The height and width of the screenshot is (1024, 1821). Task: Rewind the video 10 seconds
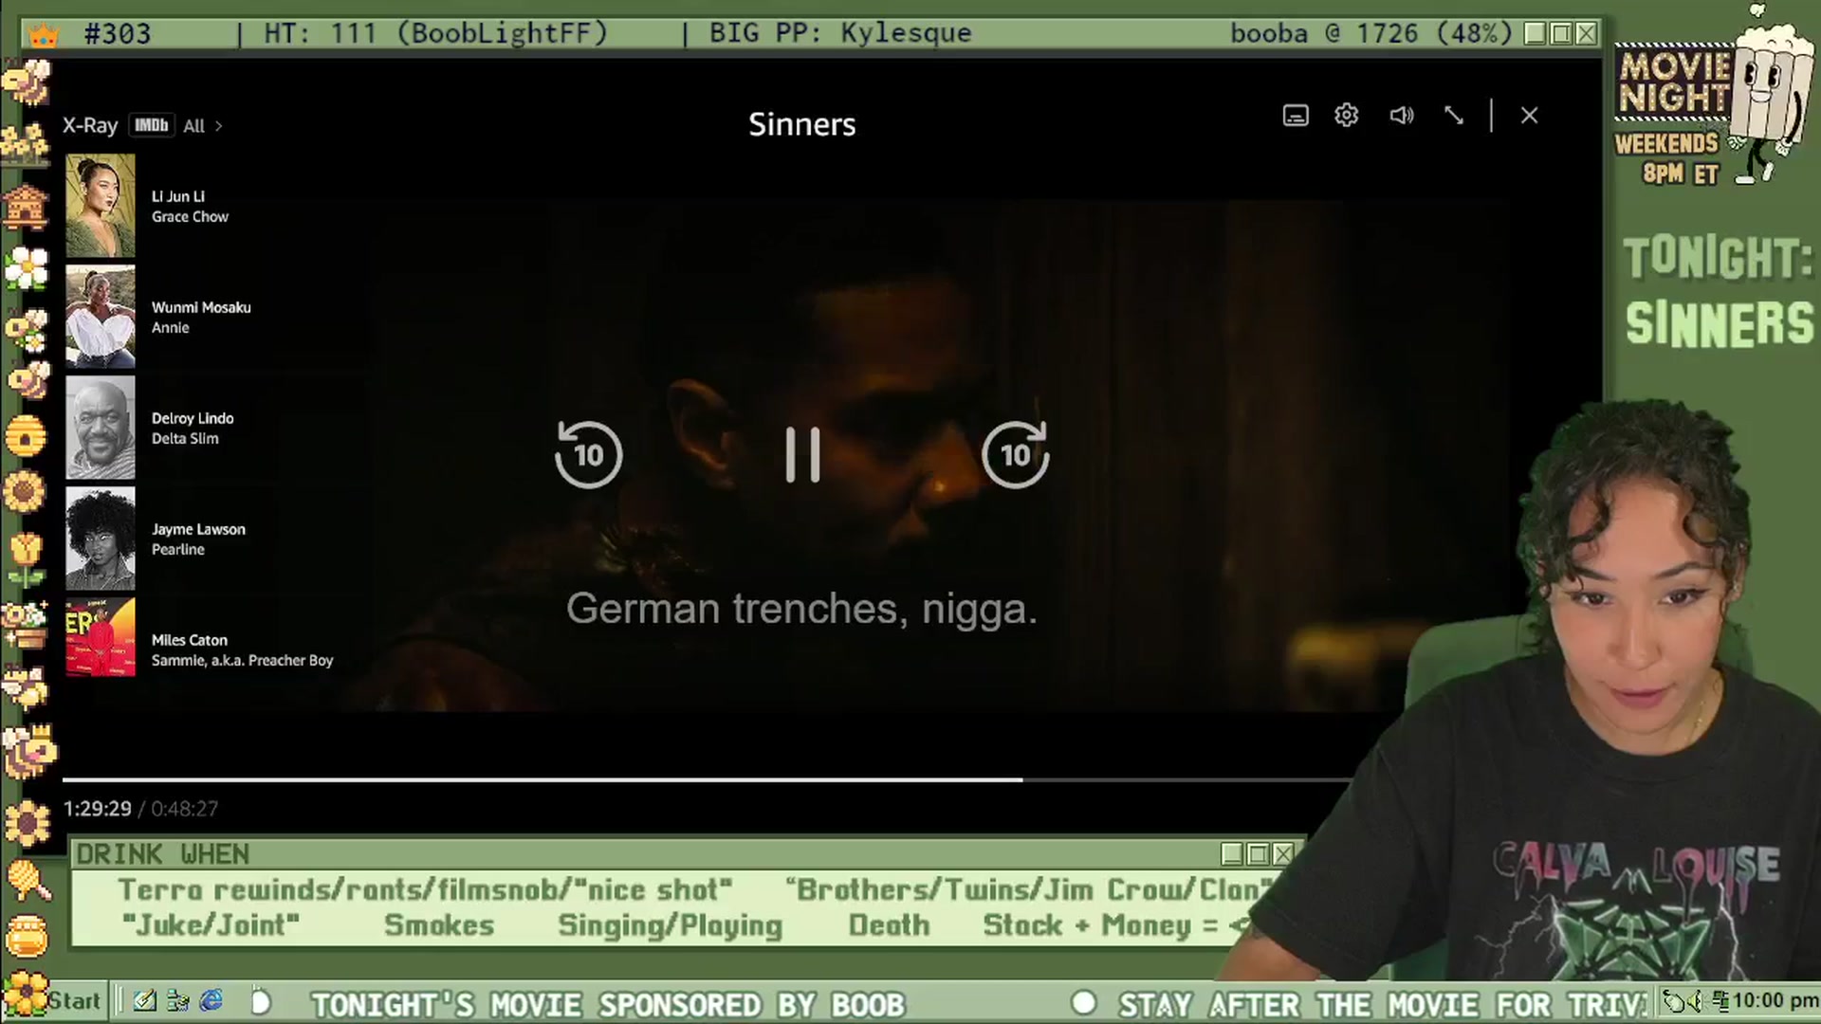588,454
